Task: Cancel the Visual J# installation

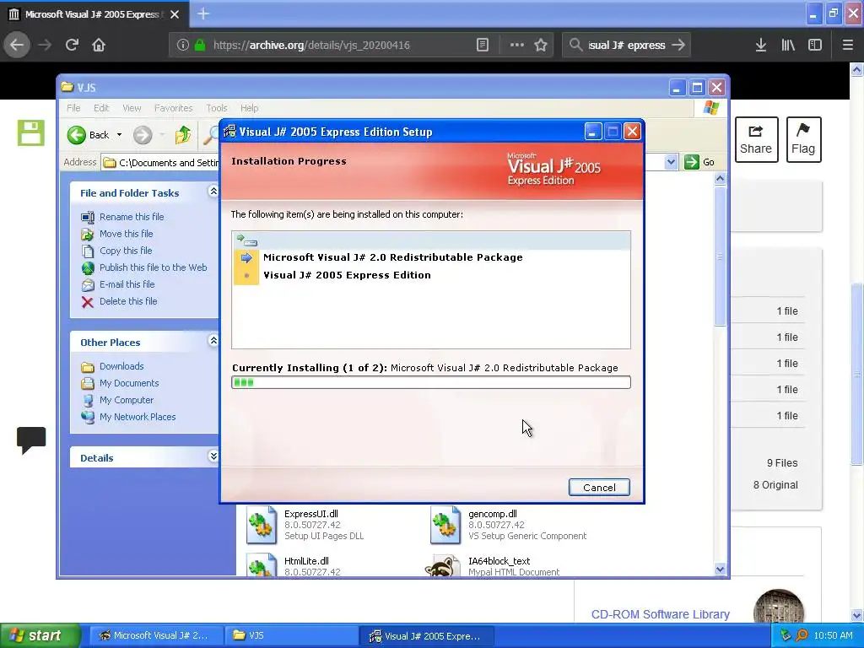Action: tap(599, 487)
